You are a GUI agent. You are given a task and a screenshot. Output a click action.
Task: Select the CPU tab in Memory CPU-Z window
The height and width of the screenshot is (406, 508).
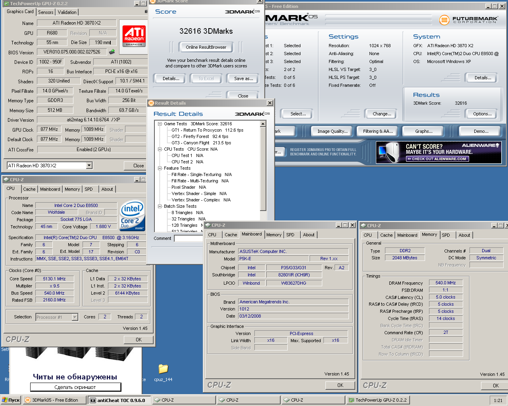pyautogui.click(x=368, y=235)
